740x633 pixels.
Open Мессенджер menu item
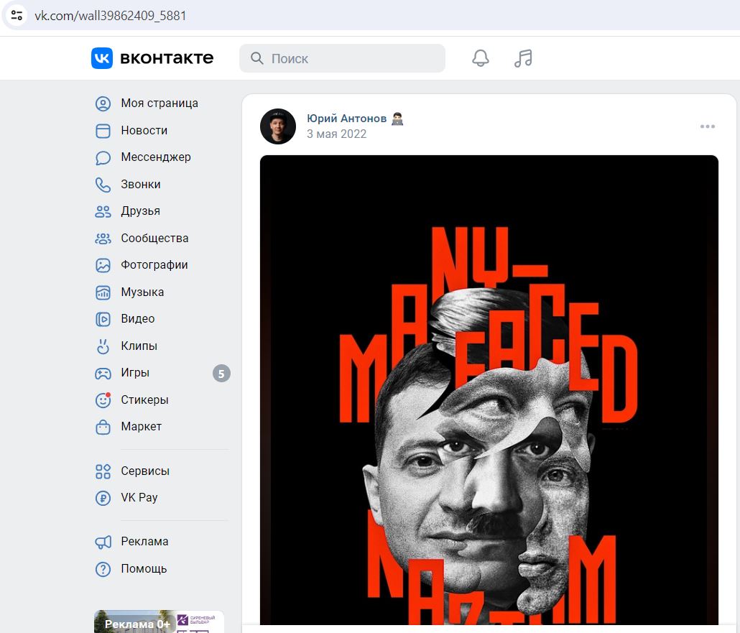(x=156, y=157)
